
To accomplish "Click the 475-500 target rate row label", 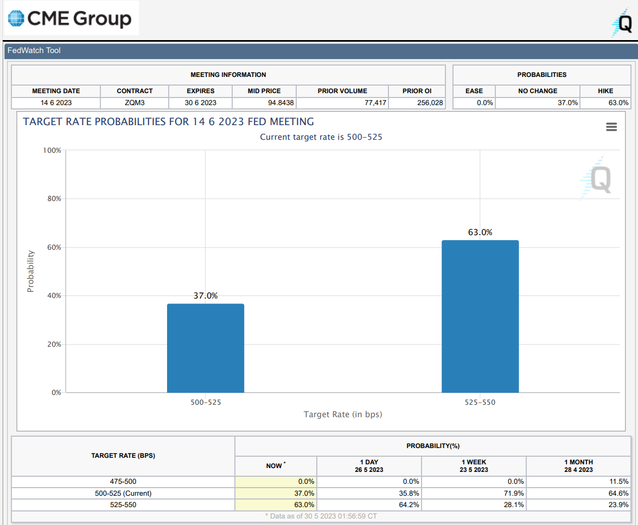I will (123, 481).
